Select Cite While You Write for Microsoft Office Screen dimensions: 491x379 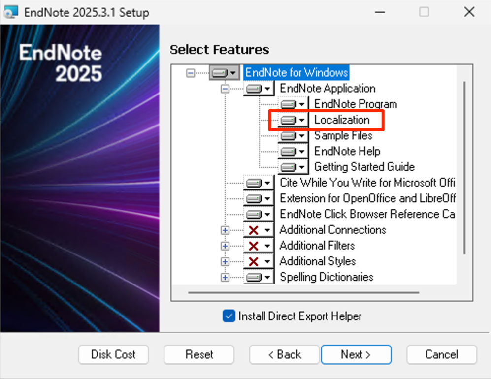367,183
